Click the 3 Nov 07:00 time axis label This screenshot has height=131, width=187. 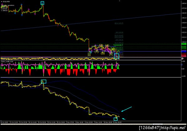point(70,122)
